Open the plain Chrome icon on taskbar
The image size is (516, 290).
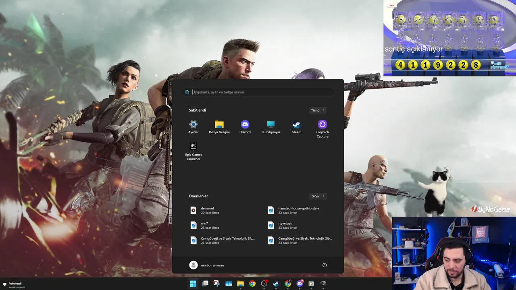tap(252, 284)
